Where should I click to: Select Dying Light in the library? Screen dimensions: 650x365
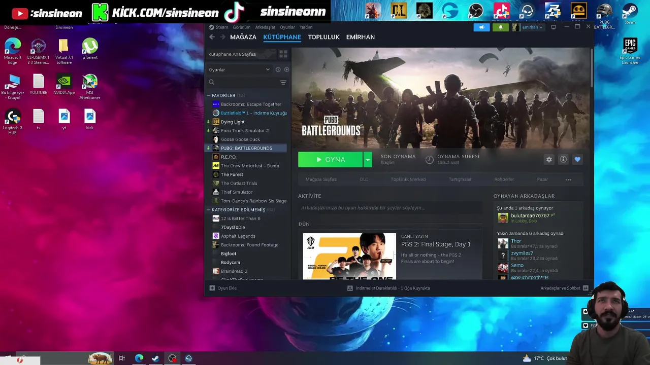tap(233, 122)
